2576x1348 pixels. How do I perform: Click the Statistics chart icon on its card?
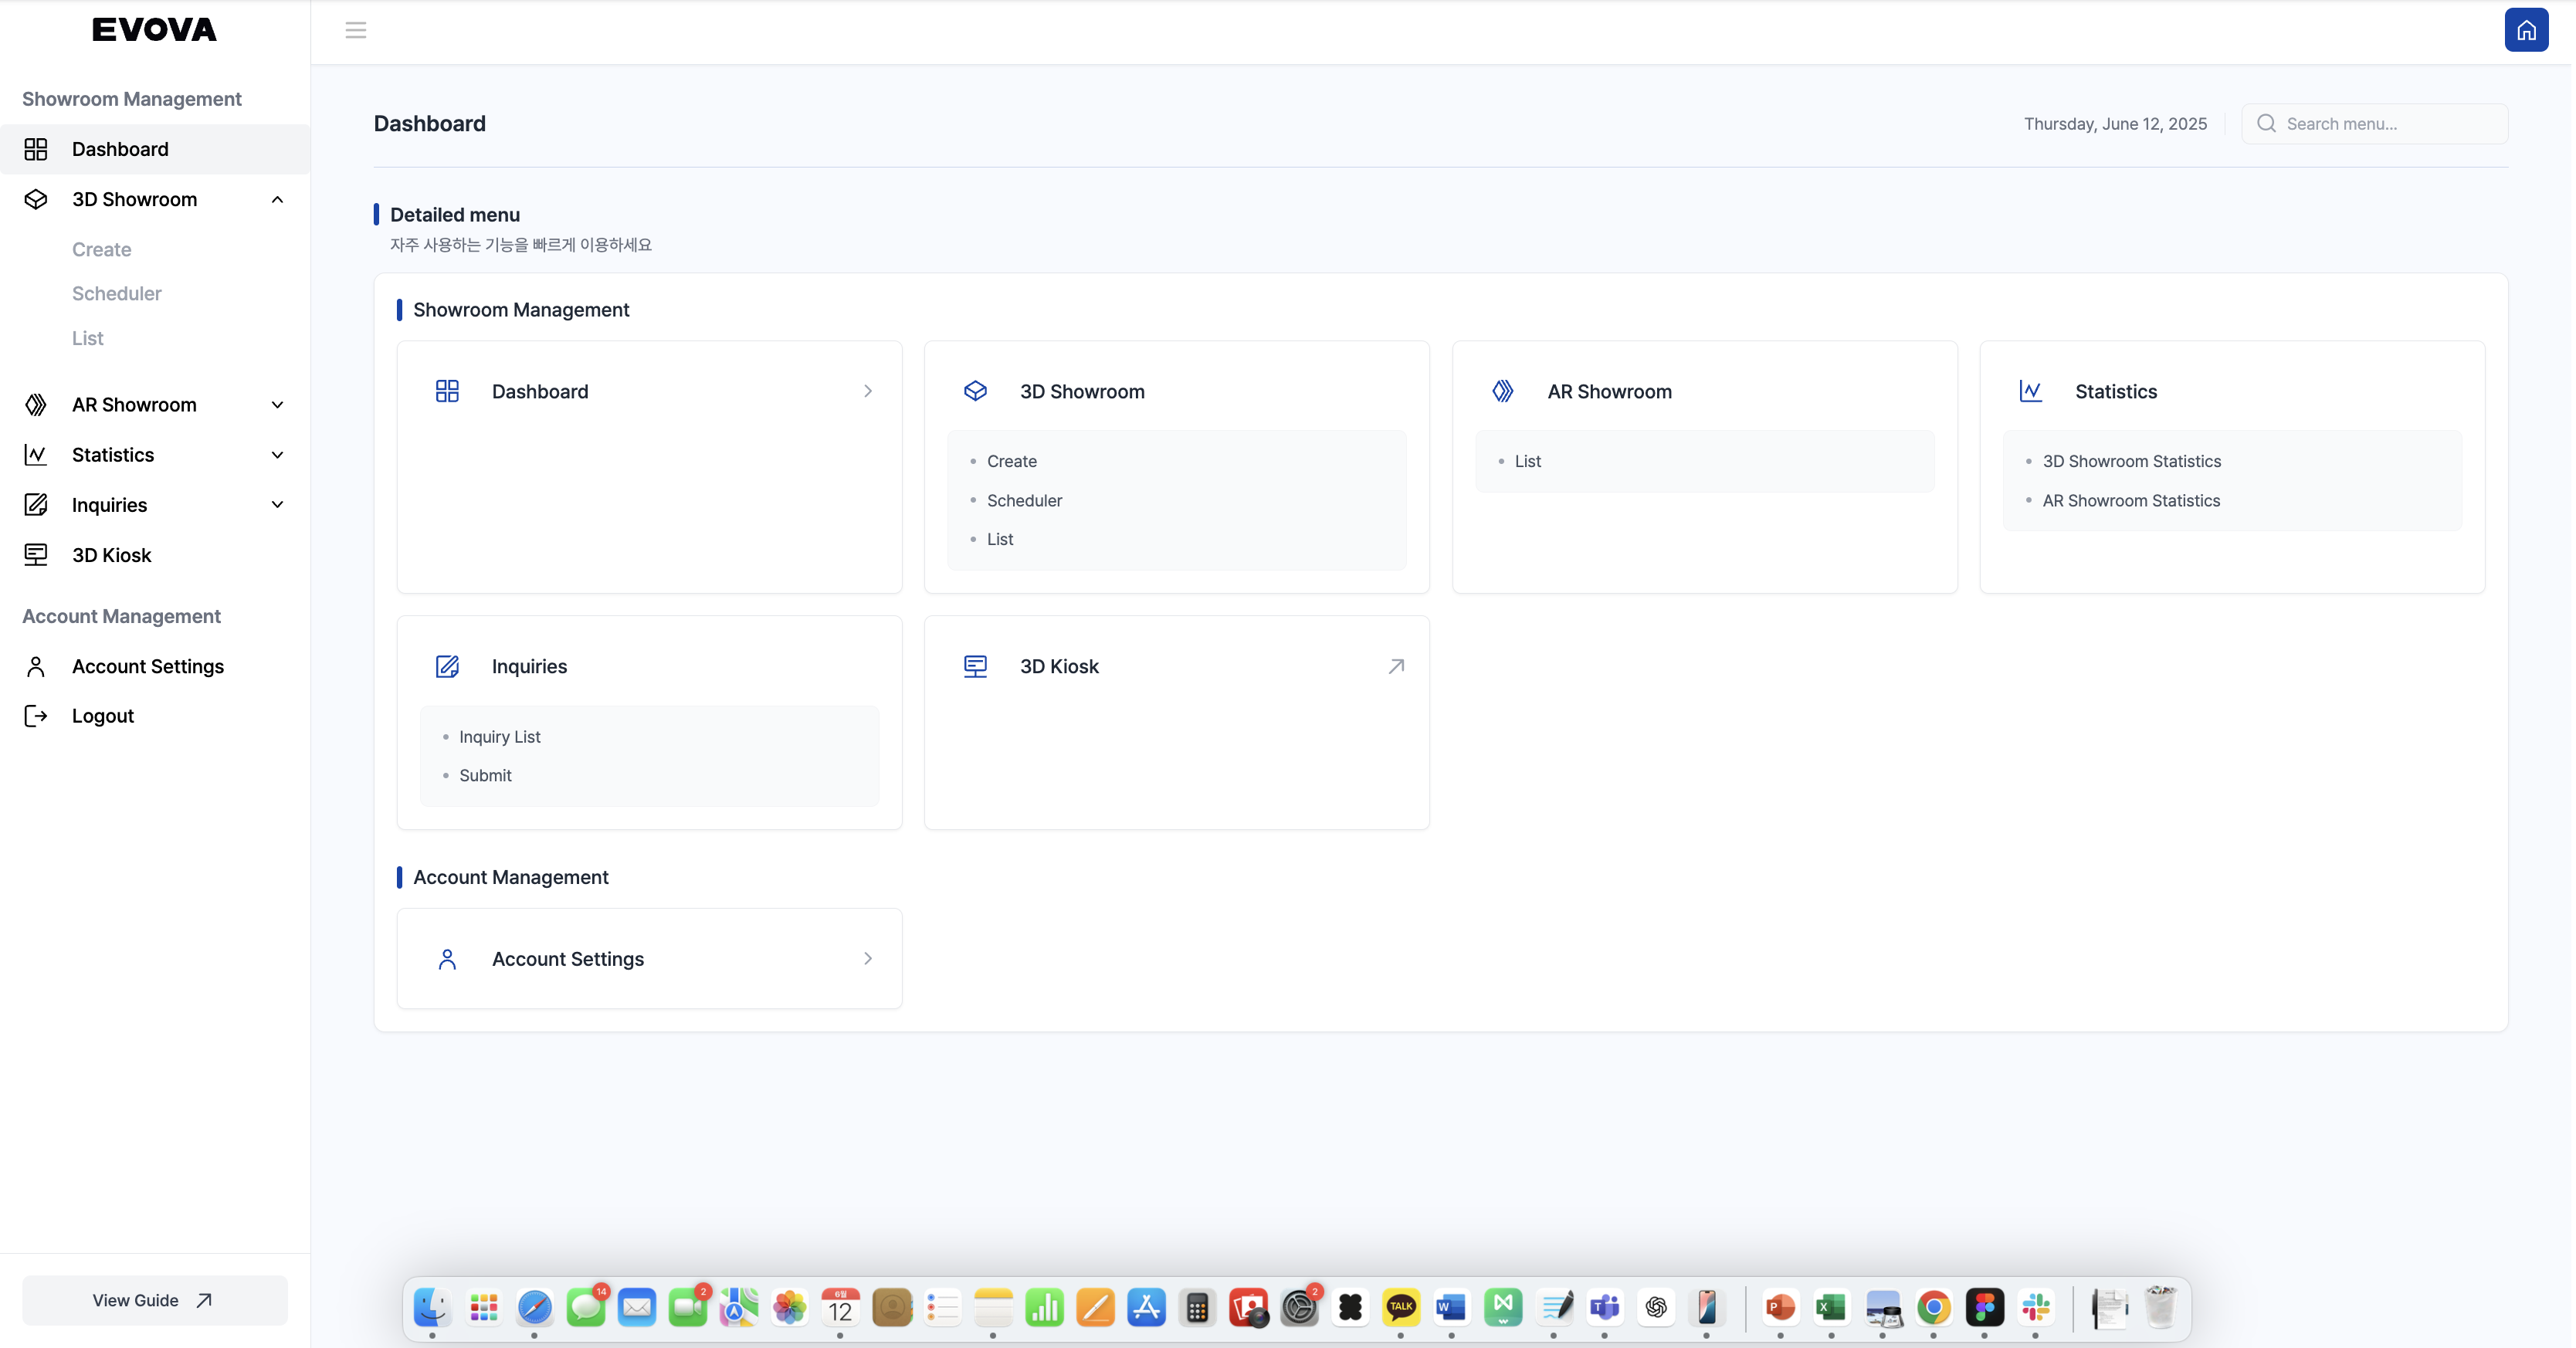(x=2030, y=391)
